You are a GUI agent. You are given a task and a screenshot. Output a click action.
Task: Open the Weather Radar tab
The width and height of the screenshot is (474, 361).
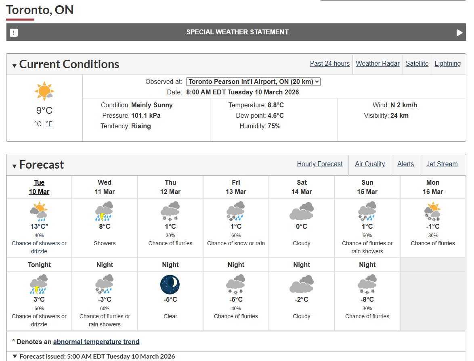click(378, 63)
